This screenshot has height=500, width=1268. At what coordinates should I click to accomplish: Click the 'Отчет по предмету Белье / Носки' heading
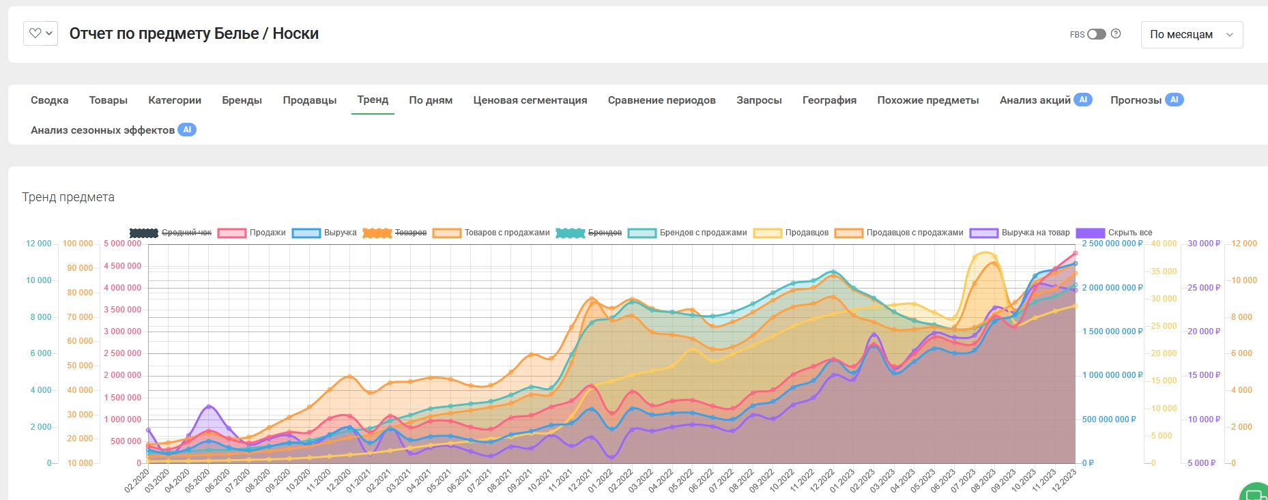click(x=194, y=33)
